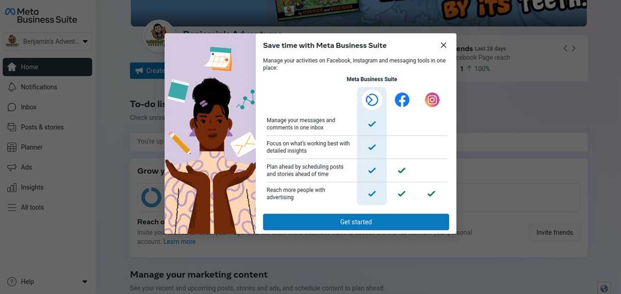The image size is (621, 294).
Task: Select Home in the sidebar
Action: tap(47, 67)
